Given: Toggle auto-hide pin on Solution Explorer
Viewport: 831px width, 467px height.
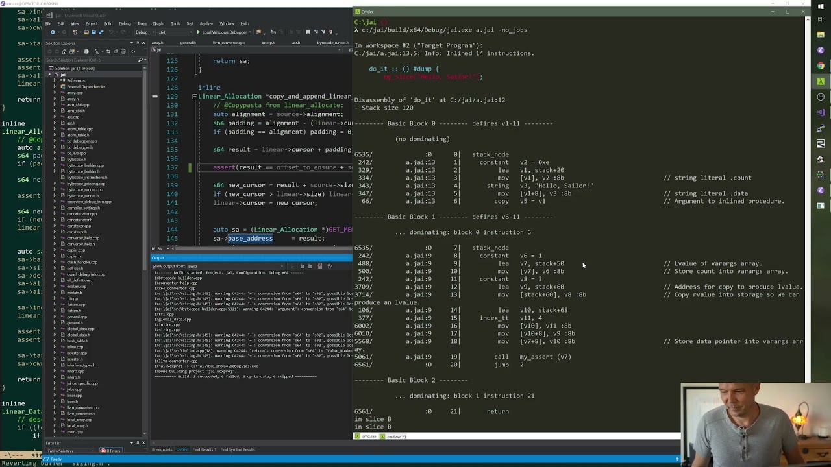Looking at the screenshot, I should pos(138,43).
